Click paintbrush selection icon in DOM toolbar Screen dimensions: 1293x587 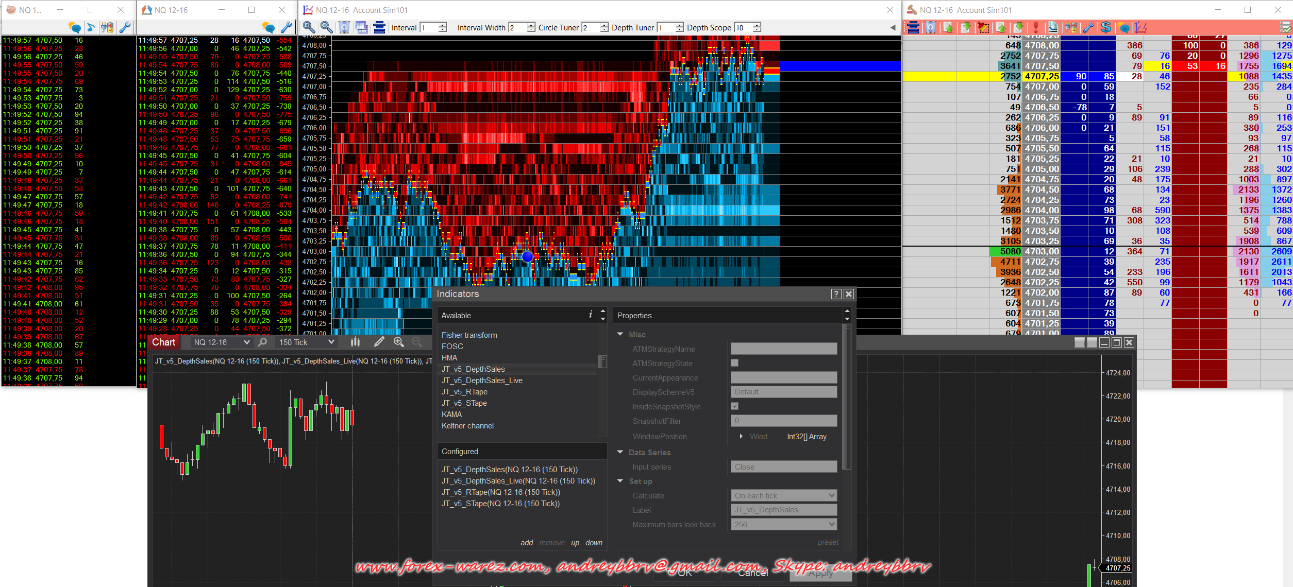coord(983,27)
